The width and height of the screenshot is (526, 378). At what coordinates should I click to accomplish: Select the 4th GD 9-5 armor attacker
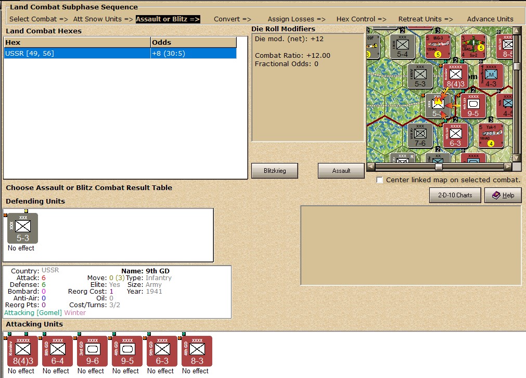(127, 351)
